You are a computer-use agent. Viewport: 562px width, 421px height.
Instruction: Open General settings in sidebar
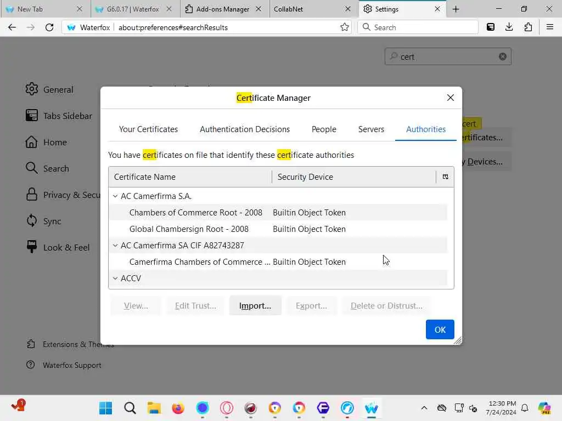pos(49,89)
